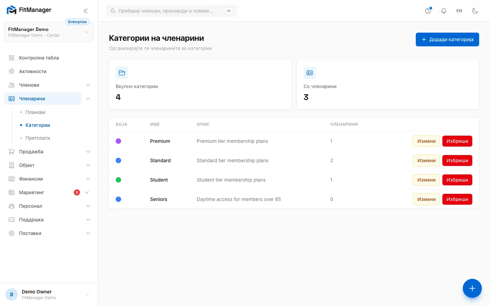This screenshot has width=490, height=306.
Task: Open the help icon in the top bar
Action: (x=428, y=11)
